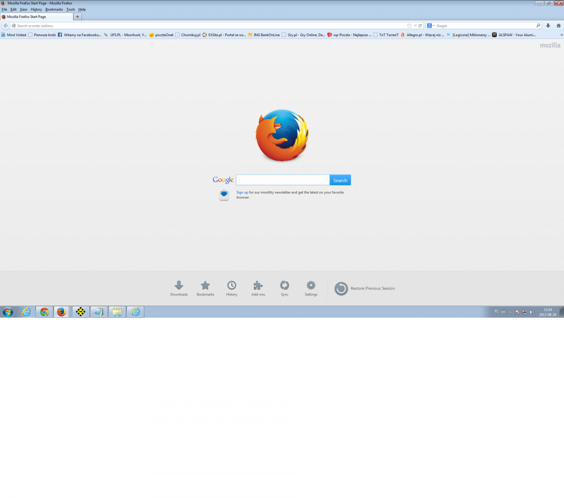This screenshot has width=564, height=498.
Task: Go to home page via Home icon
Action: (x=559, y=26)
